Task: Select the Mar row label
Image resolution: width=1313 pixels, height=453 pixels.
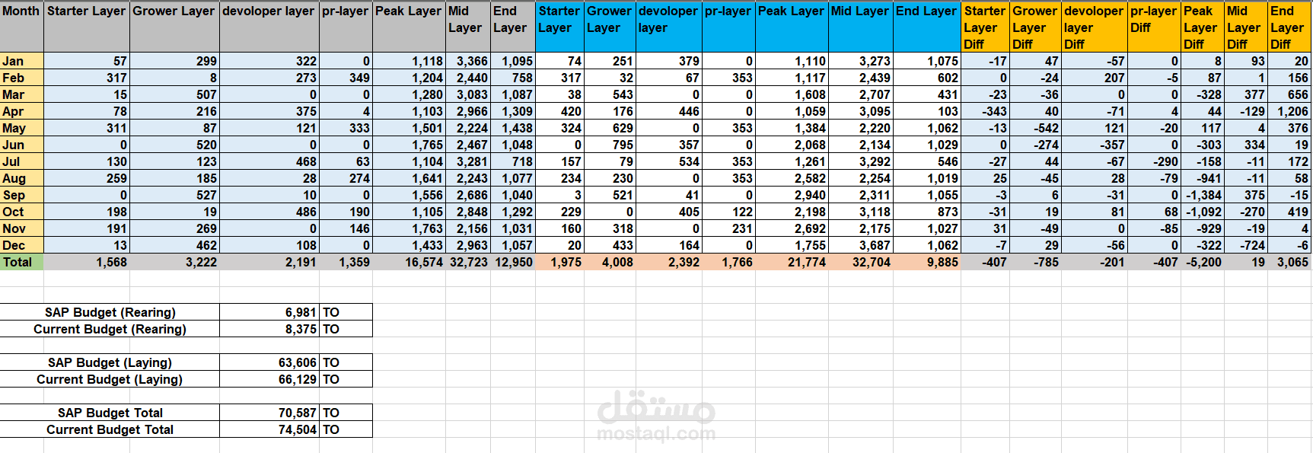Action: click(22, 94)
